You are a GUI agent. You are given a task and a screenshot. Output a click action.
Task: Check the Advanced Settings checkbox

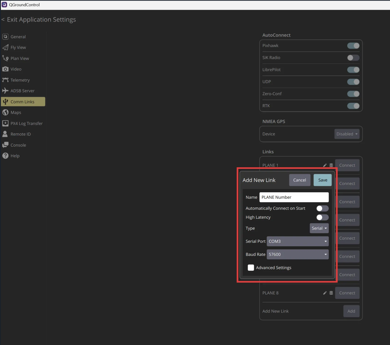click(x=251, y=267)
